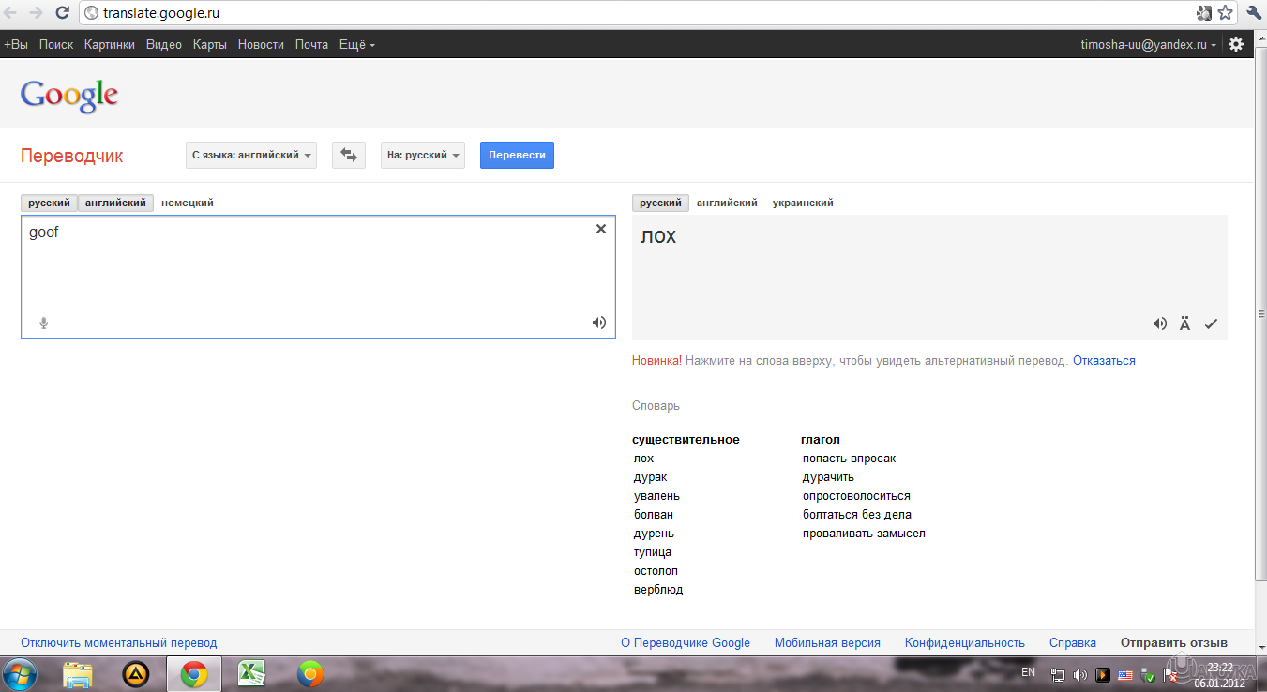Click inside the source text input box
Screen dimensions: 1267x692
click(x=309, y=272)
